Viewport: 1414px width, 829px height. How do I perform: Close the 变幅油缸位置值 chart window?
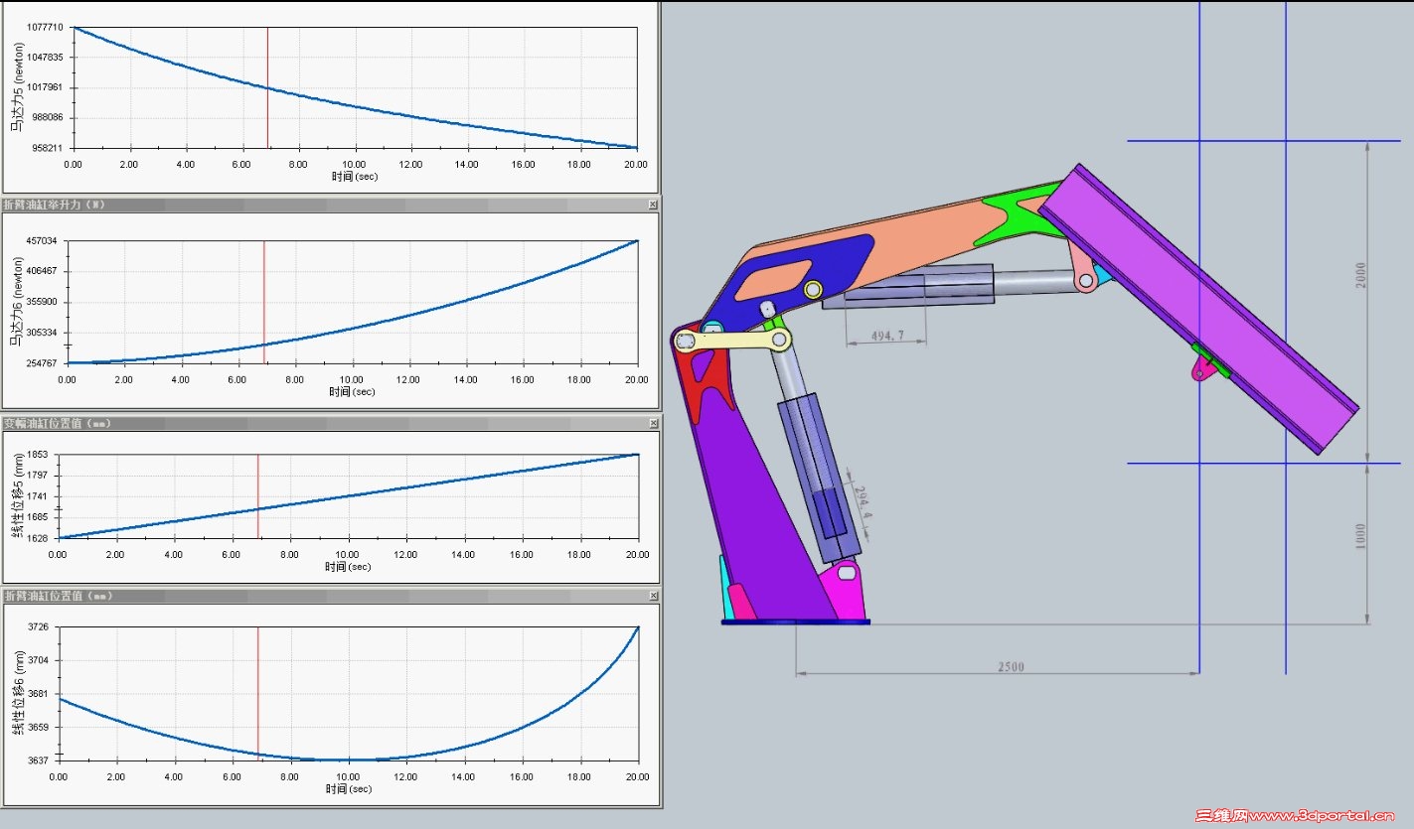(x=653, y=423)
